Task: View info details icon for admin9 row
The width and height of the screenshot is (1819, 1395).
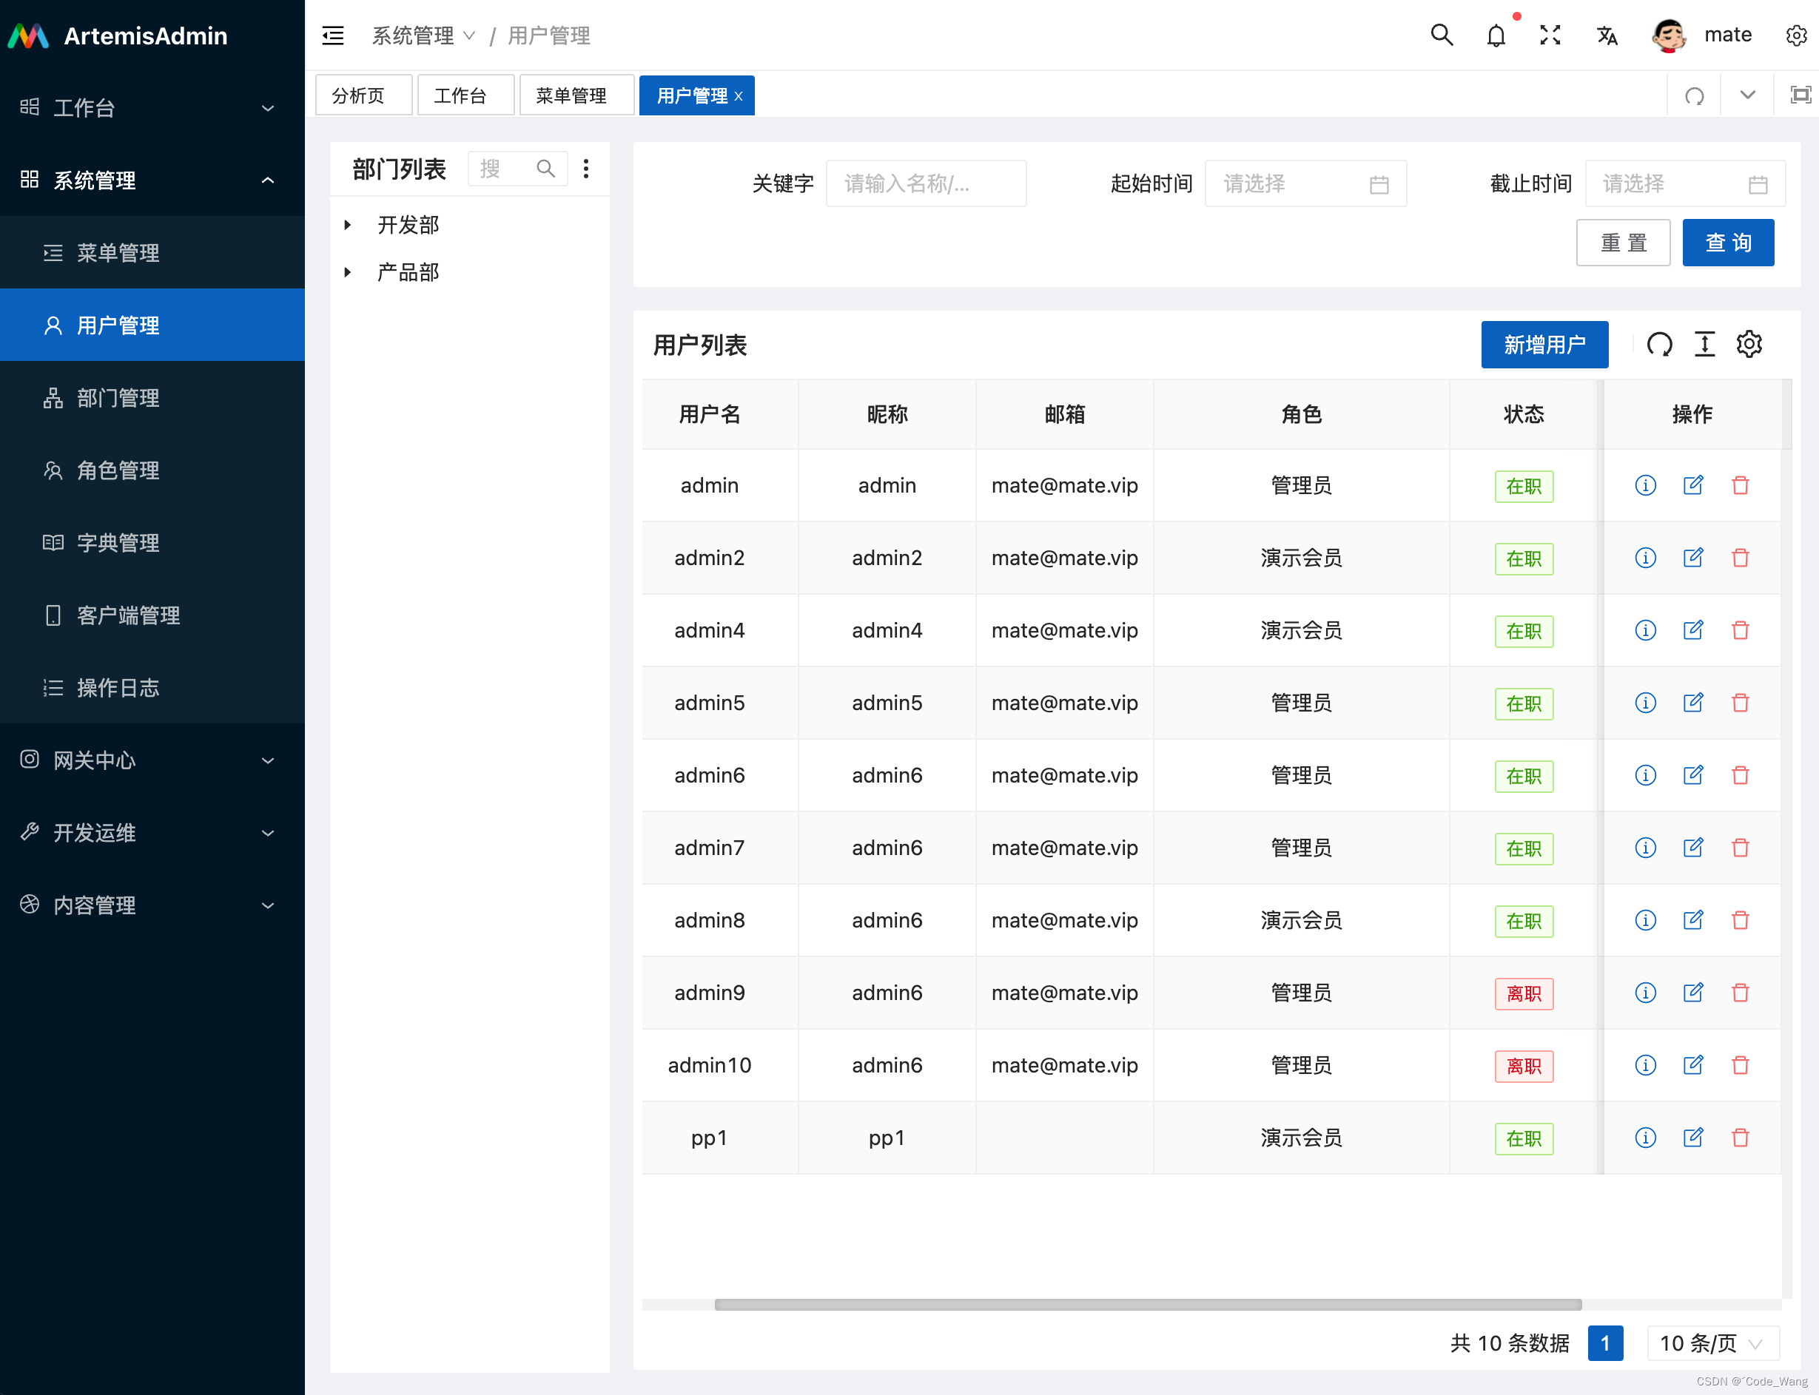Action: (1644, 993)
